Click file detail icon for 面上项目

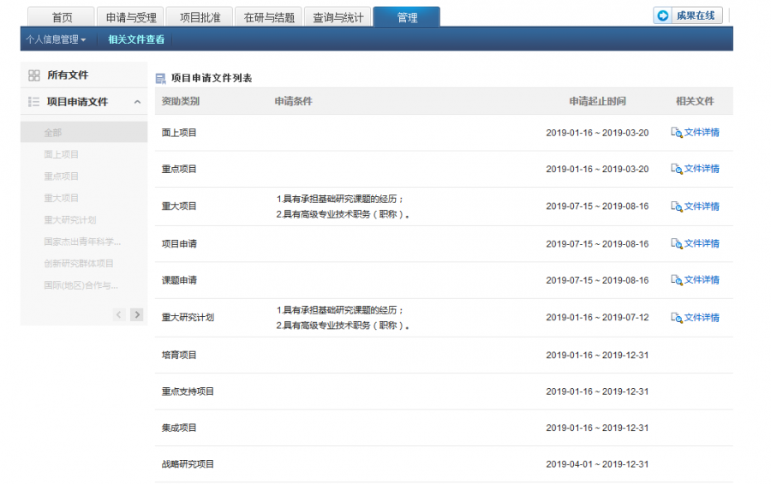676,133
